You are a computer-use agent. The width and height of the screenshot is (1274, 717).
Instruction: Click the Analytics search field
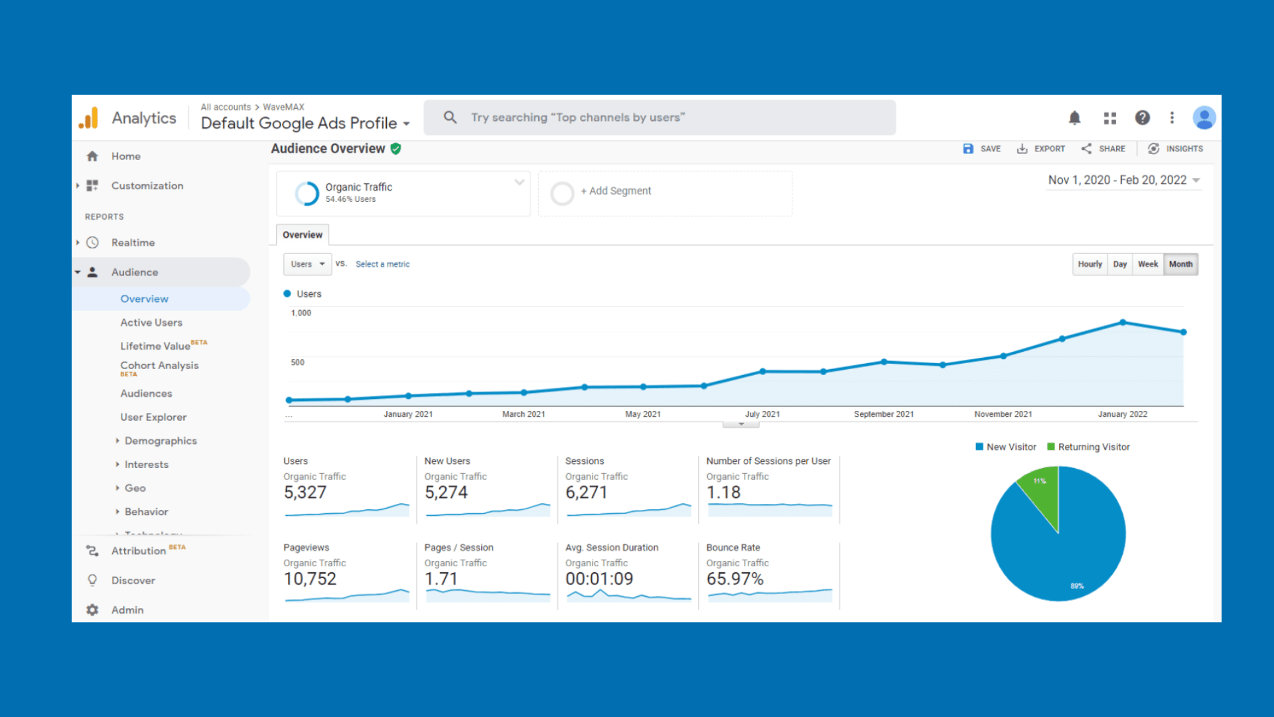pyautogui.click(x=660, y=118)
